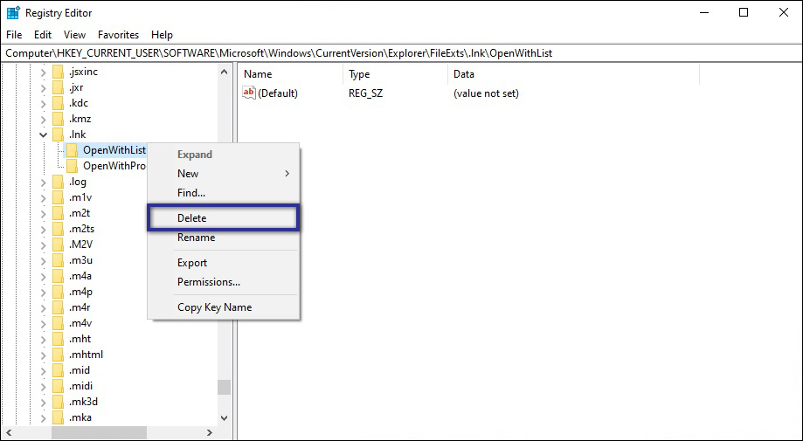Choose Rename in the context menu
The width and height of the screenshot is (803, 441).
[x=224, y=238]
